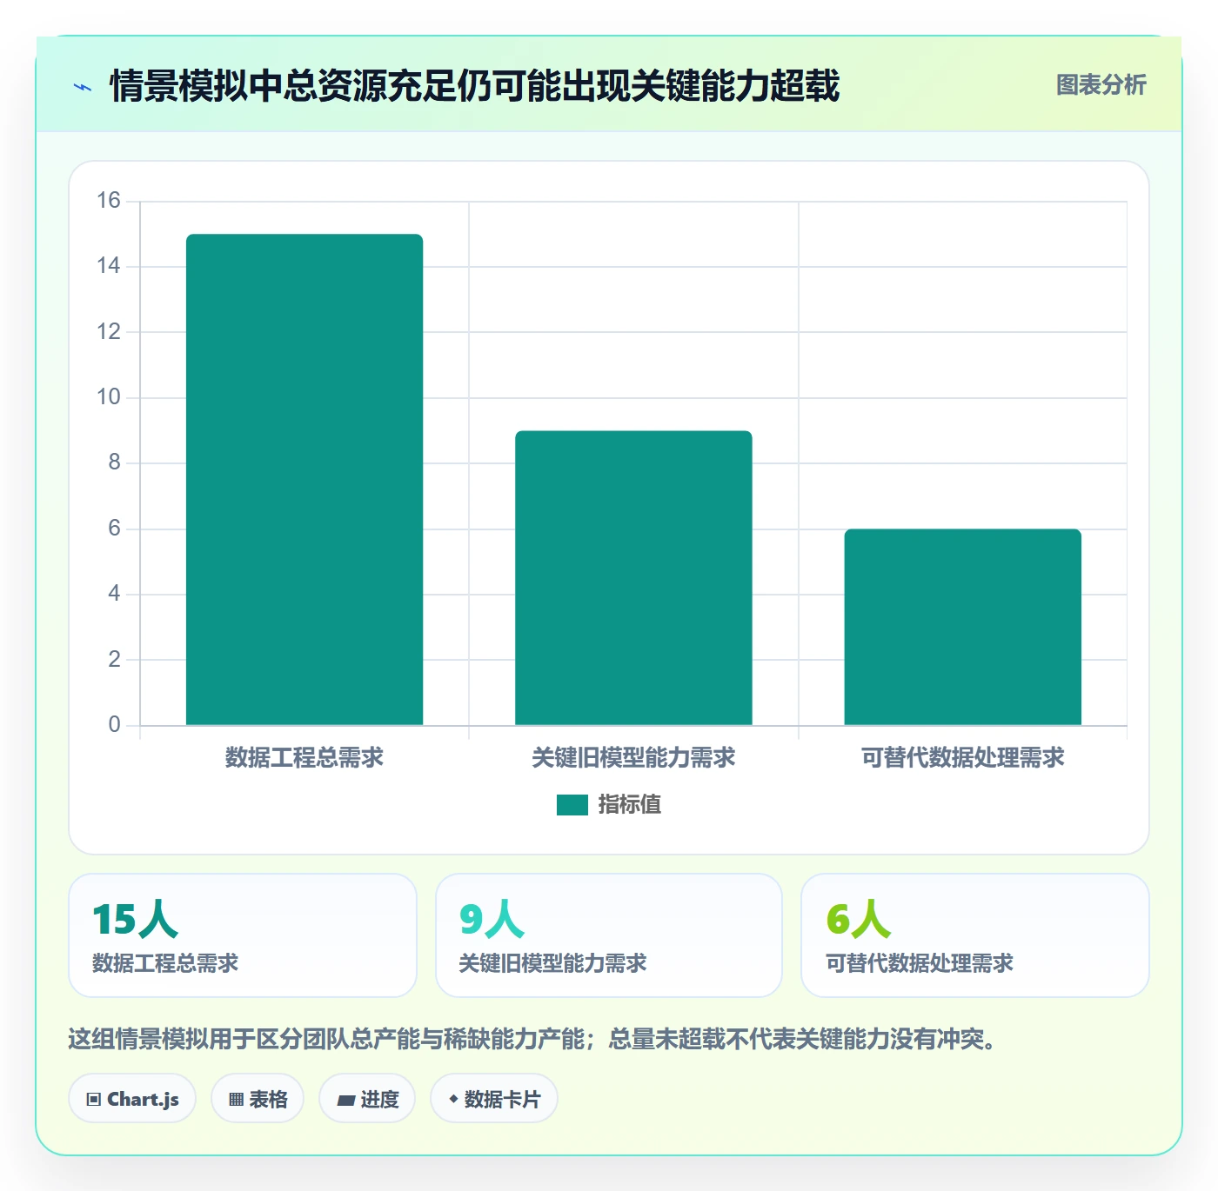Open the 9人 关键旧模型能力需求 stat card
The width and height of the screenshot is (1218, 1191).
(609, 935)
